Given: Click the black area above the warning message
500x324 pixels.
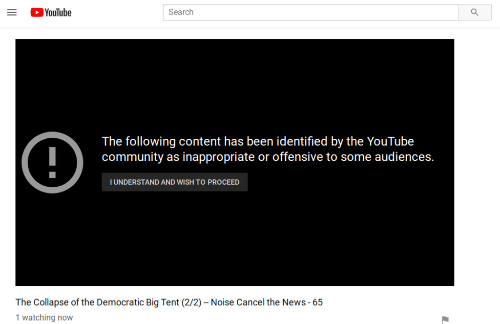Looking at the screenshot, I should click(x=234, y=83).
